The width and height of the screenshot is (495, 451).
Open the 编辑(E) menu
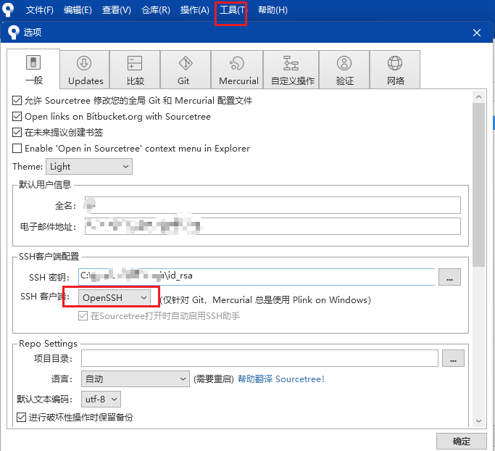coord(78,10)
